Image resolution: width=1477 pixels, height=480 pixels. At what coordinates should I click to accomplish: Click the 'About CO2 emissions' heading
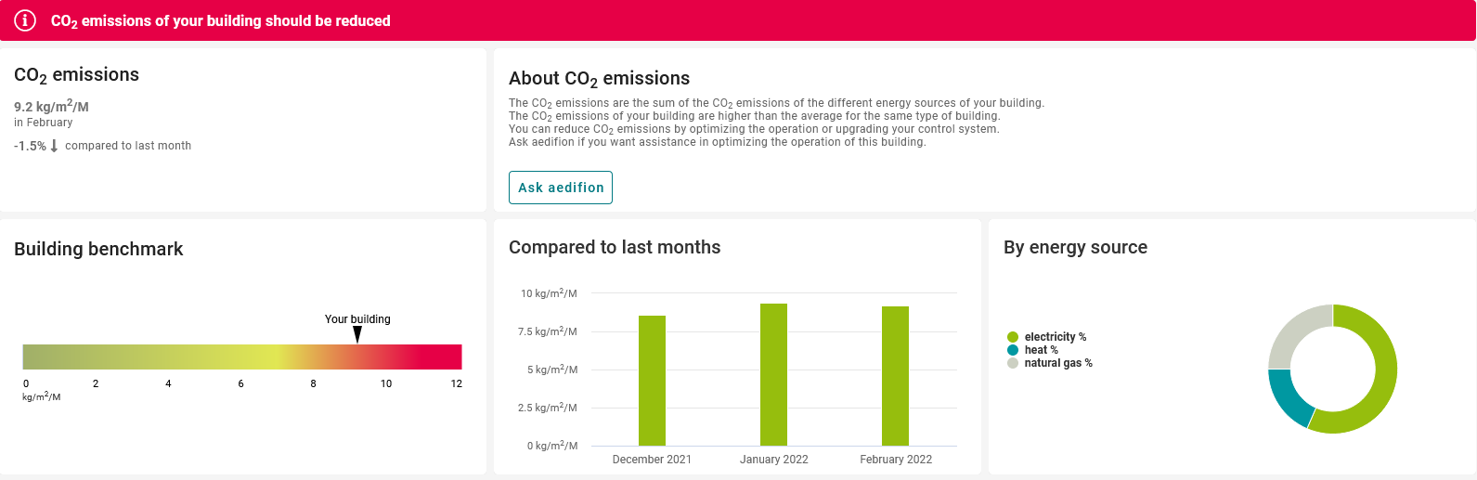click(x=600, y=79)
